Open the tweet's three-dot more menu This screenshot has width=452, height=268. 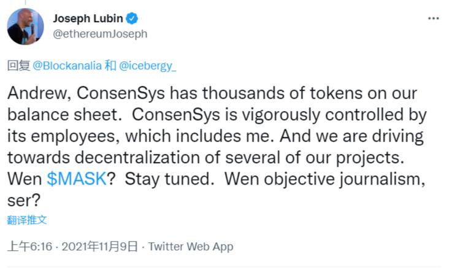[434, 18]
